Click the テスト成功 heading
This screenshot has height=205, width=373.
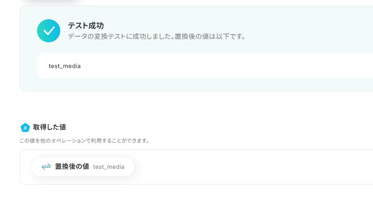point(86,26)
